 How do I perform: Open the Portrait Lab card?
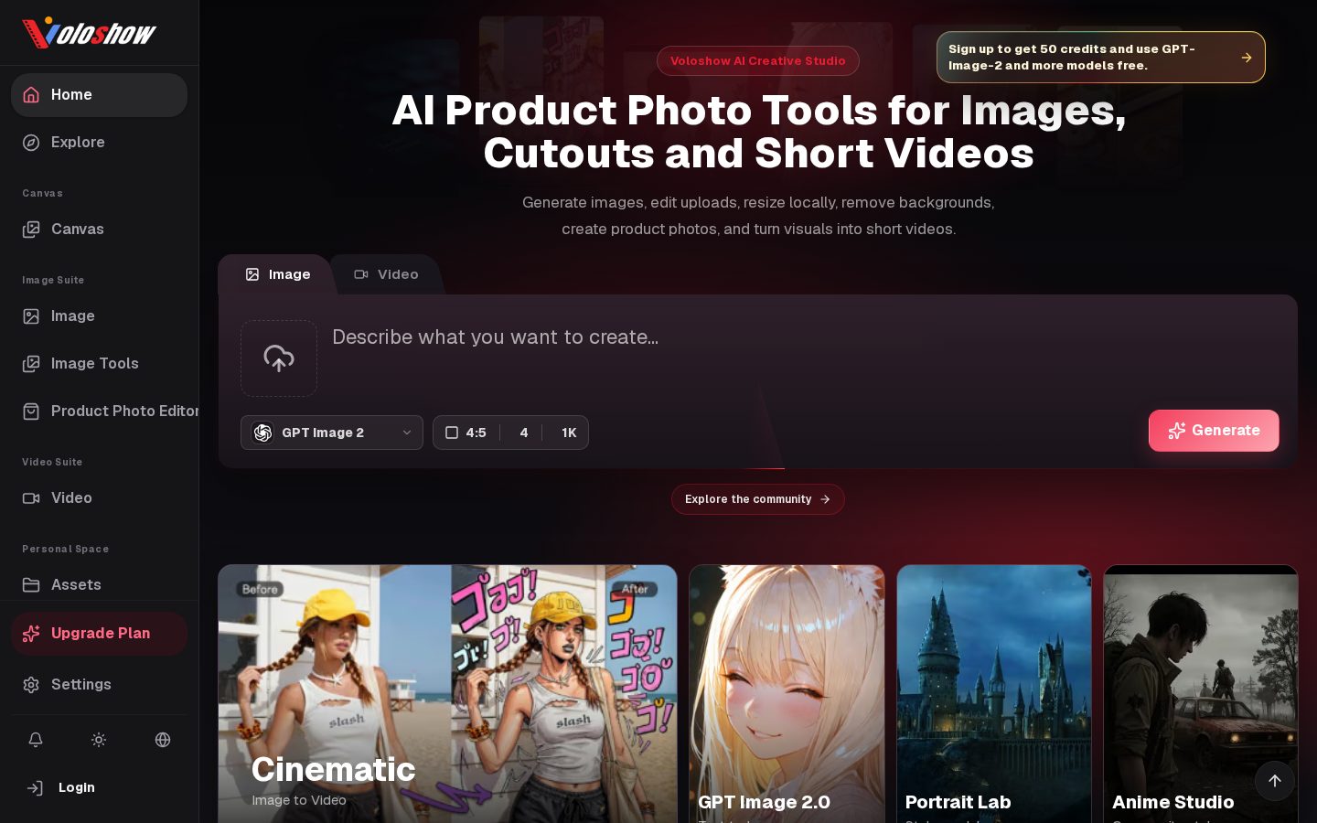[994, 694]
